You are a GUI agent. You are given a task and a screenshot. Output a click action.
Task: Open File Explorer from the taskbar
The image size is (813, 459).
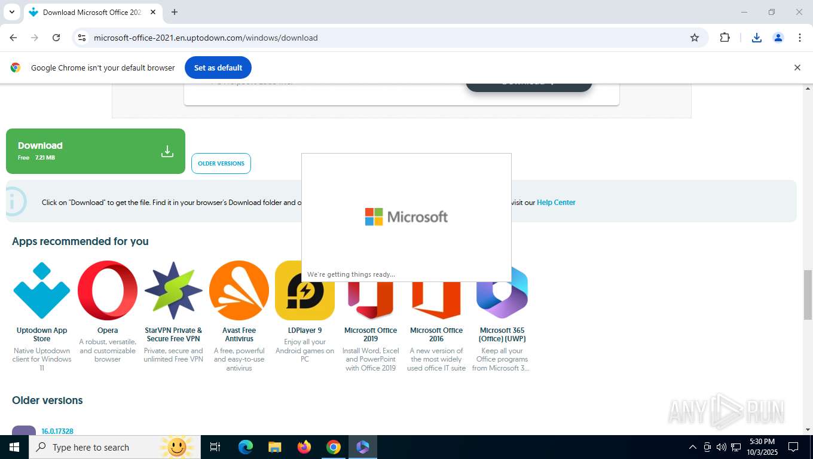point(274,447)
